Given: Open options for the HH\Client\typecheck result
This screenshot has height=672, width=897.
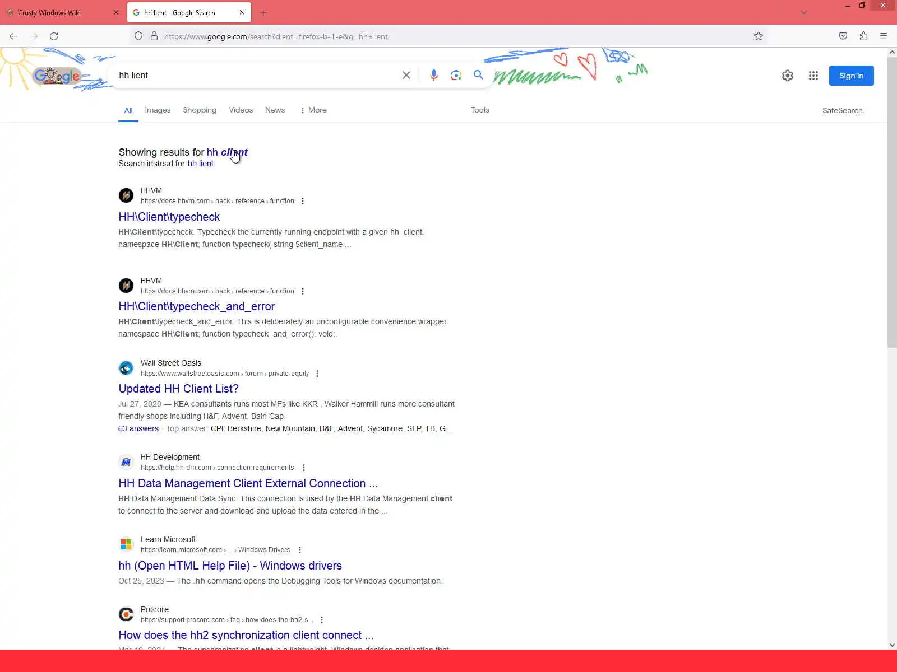Looking at the screenshot, I should coord(303,201).
